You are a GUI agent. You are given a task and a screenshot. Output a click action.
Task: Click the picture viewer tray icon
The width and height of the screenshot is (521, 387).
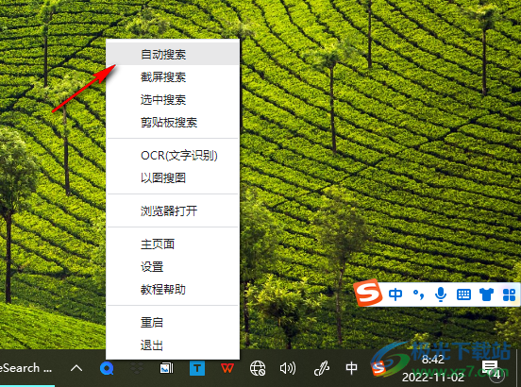click(166, 368)
